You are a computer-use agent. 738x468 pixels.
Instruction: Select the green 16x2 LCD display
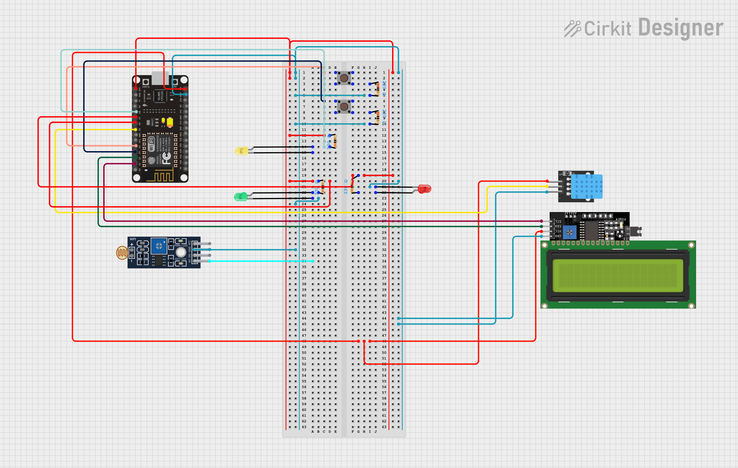(x=619, y=276)
